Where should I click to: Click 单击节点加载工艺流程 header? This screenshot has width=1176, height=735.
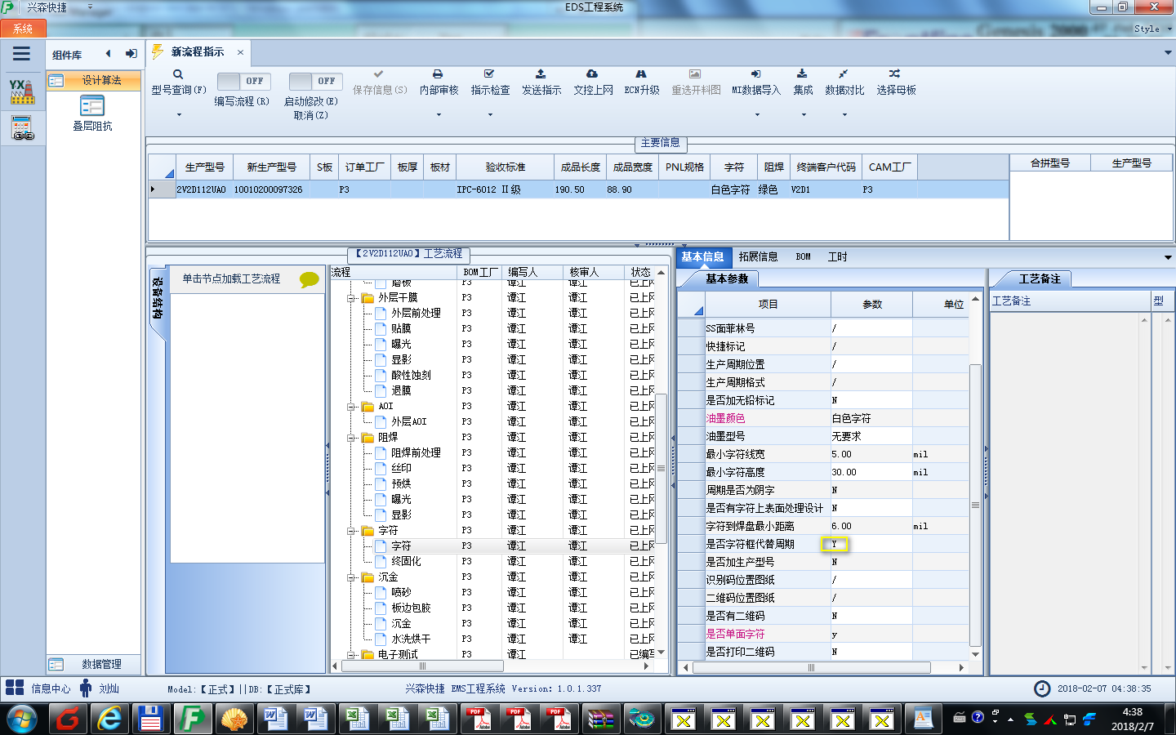tap(231, 278)
